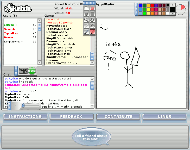Click the Game log scrollbar thumb
Screen dimensions: 190x150
pos(92,56)
